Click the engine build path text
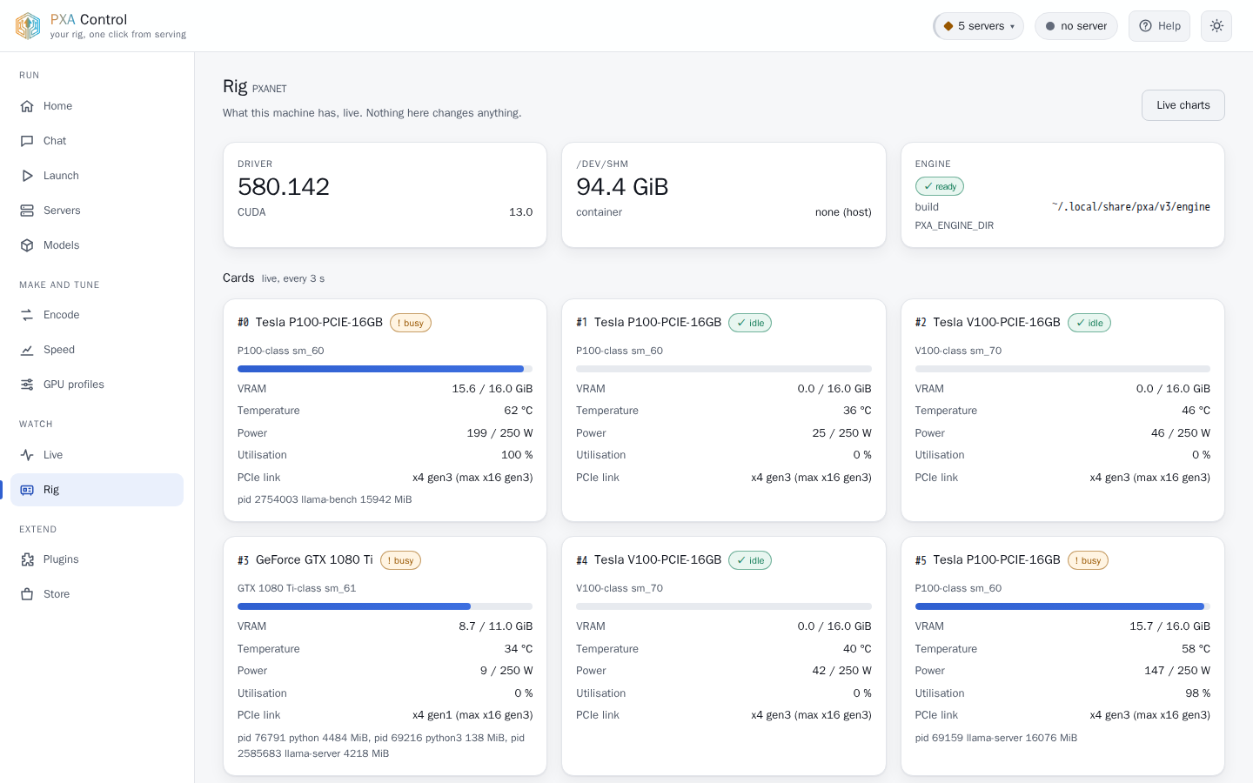 click(1131, 207)
